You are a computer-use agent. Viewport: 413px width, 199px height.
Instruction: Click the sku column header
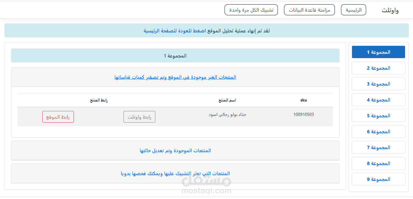tap(304, 100)
